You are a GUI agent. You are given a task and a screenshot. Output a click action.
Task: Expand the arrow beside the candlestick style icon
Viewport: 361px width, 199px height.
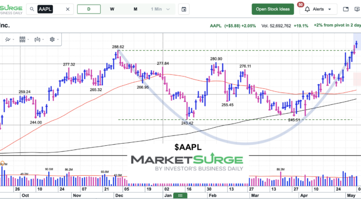43,39
